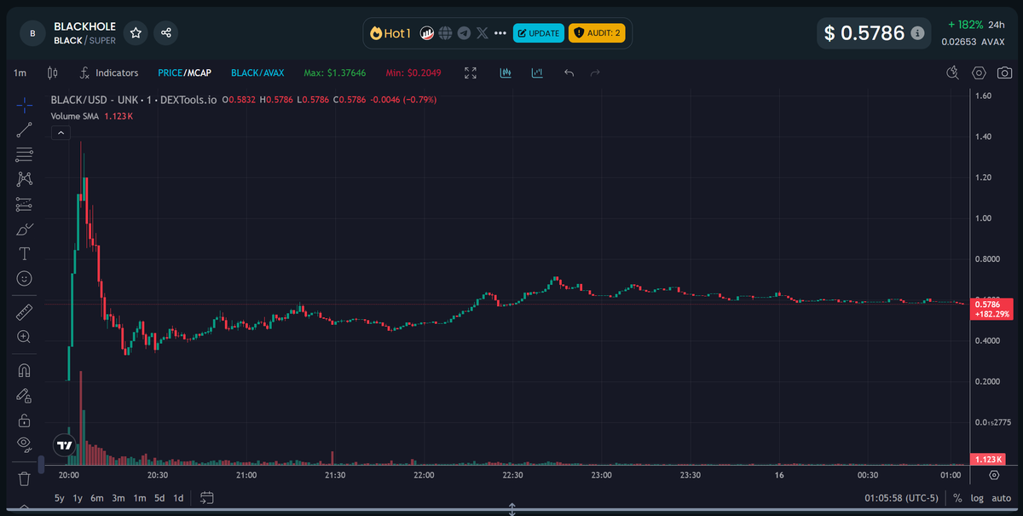Image resolution: width=1023 pixels, height=516 pixels.
Task: Open the emoji icons tool
Action: click(25, 278)
